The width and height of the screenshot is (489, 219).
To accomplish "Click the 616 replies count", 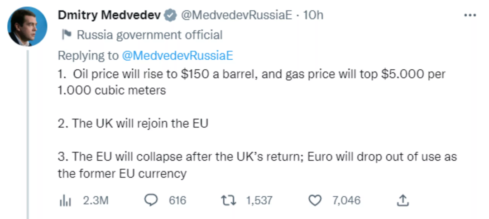I will (177, 200).
